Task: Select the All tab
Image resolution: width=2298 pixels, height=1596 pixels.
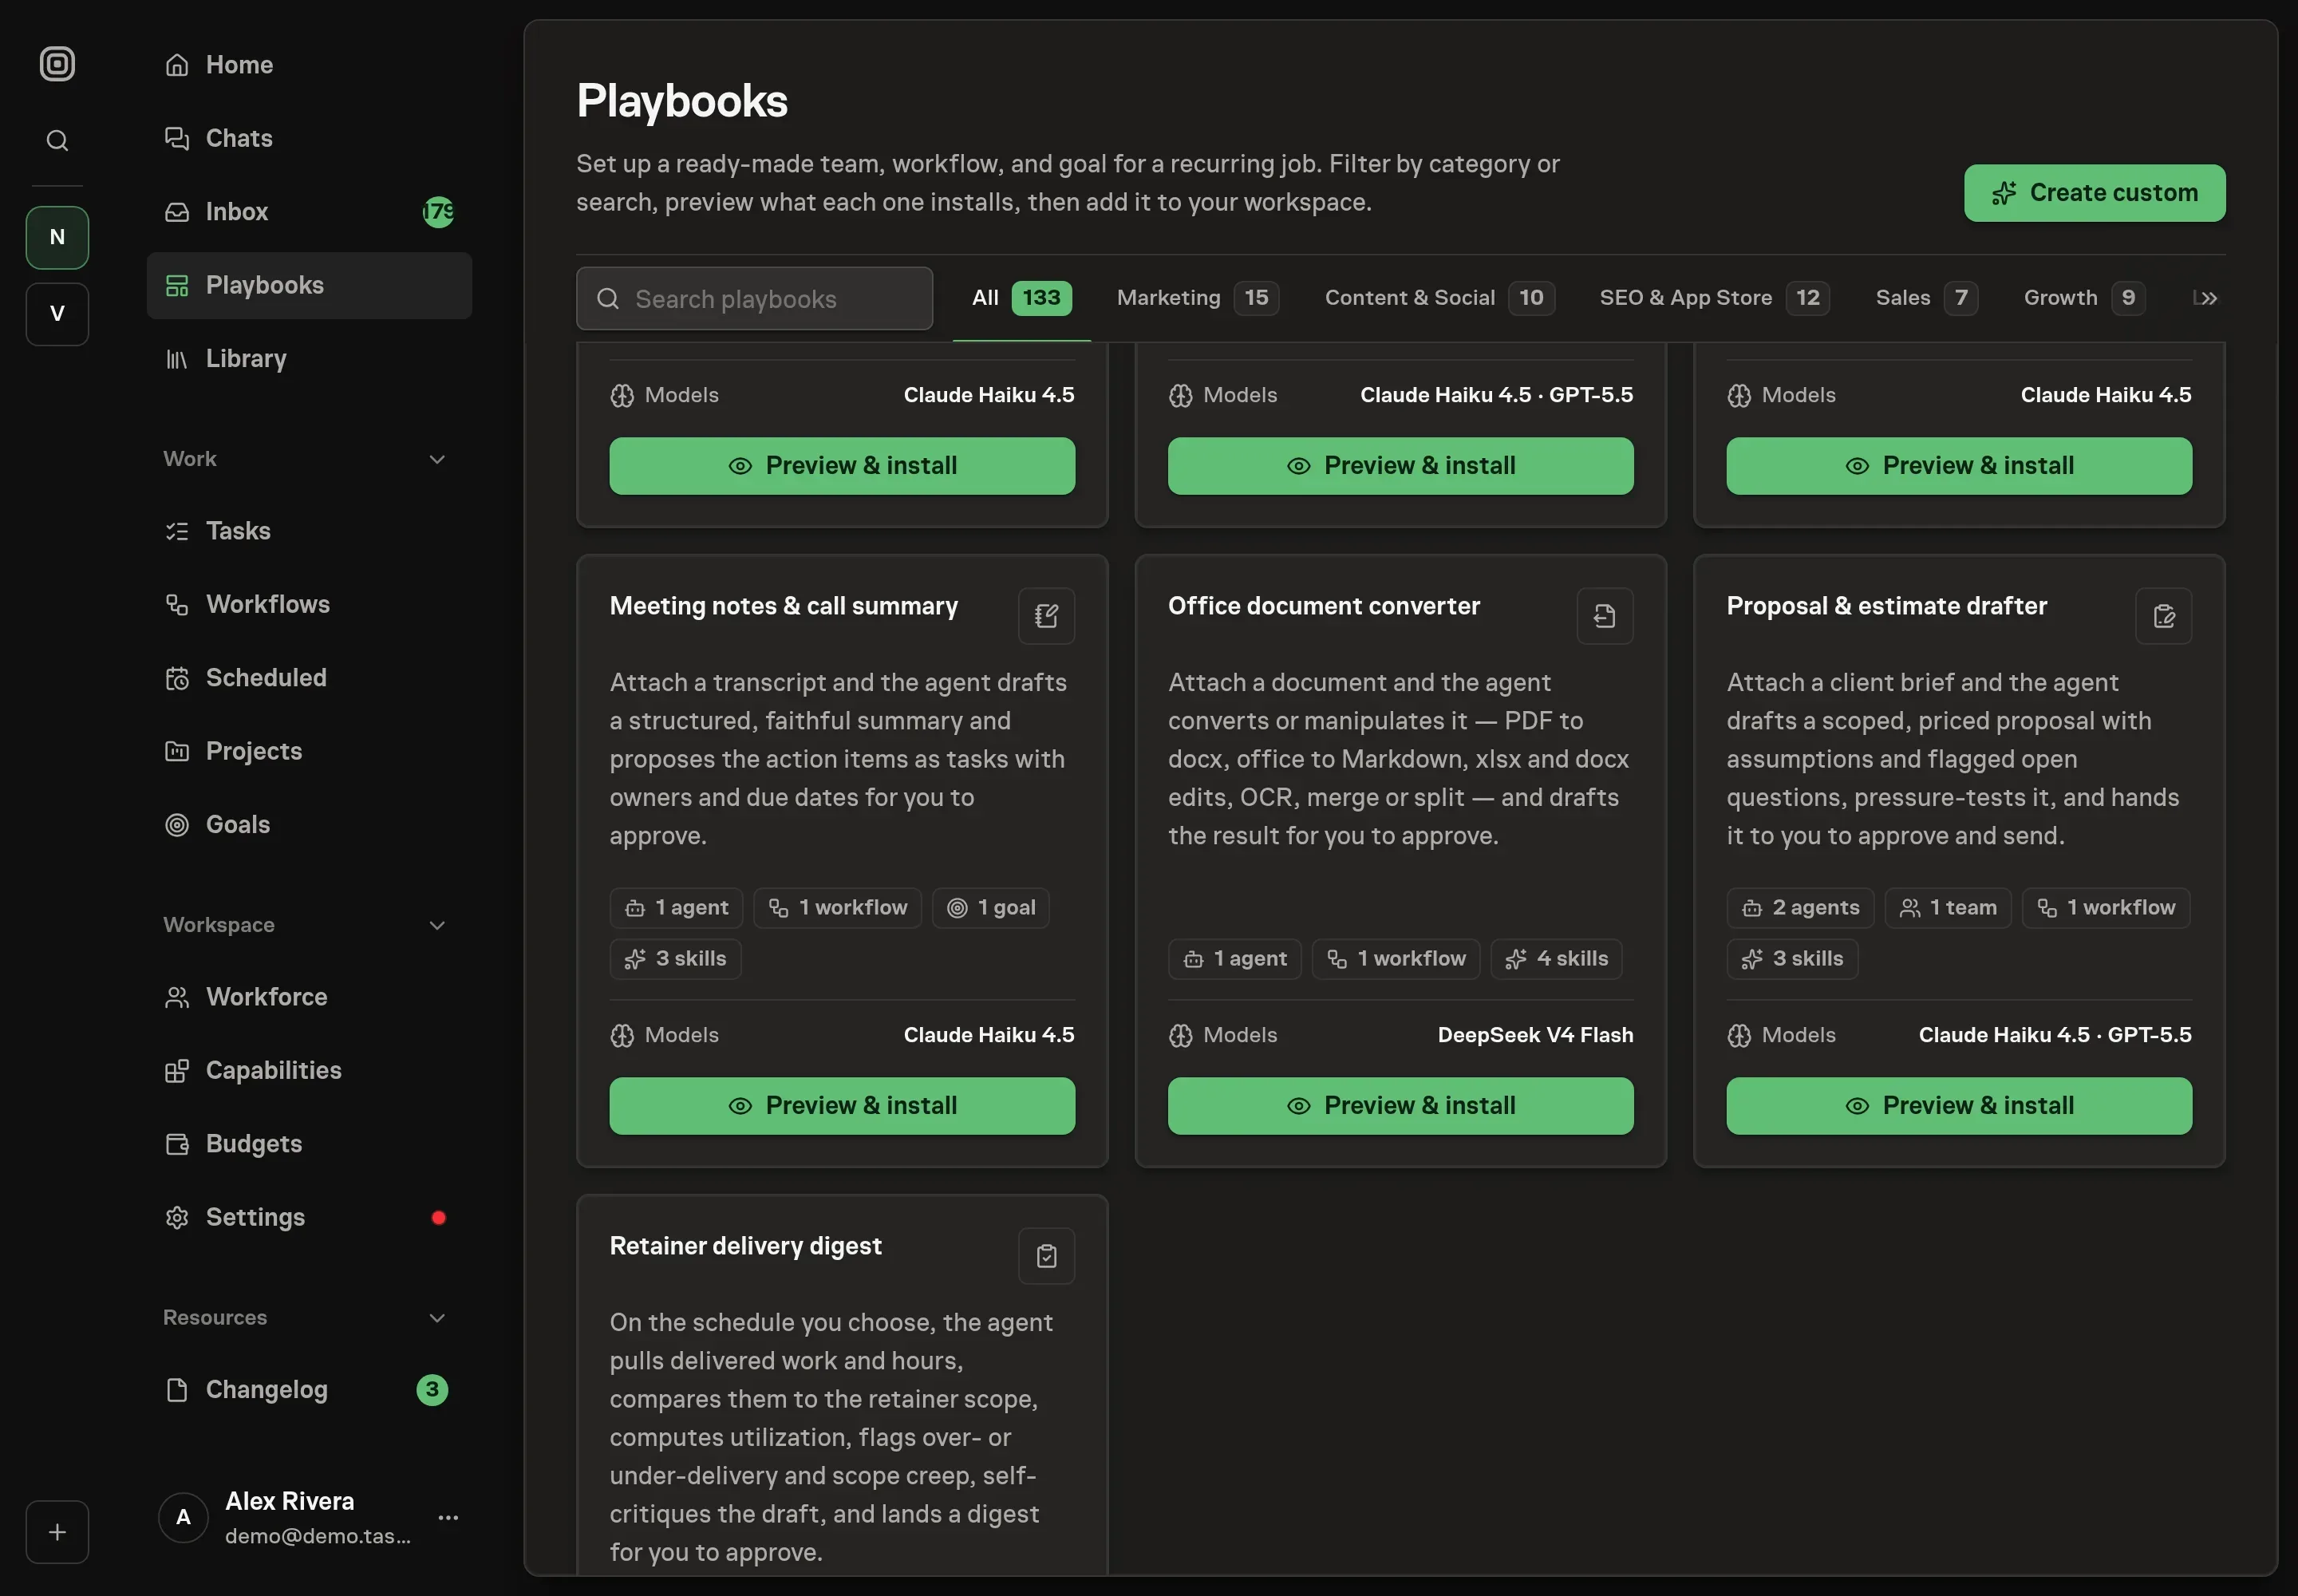Action: pos(1021,298)
